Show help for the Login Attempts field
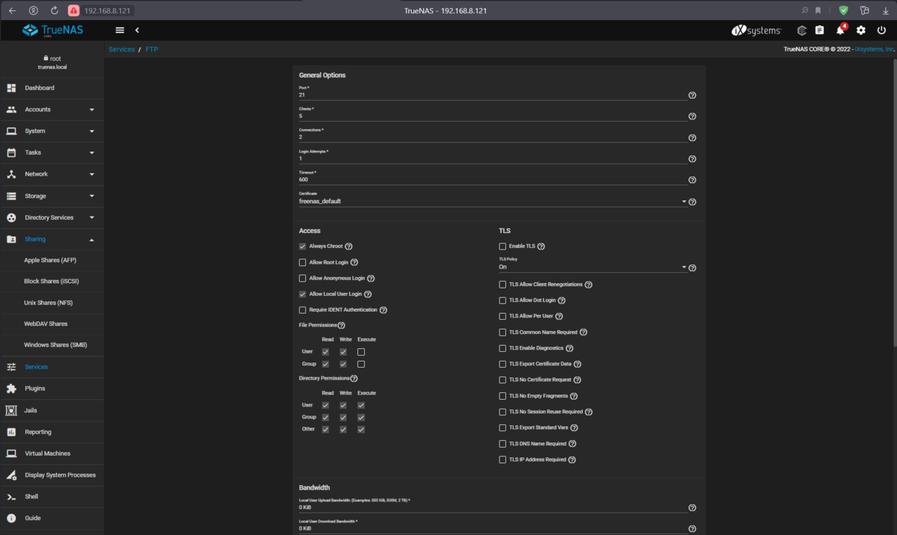897x535 pixels. 692,159
